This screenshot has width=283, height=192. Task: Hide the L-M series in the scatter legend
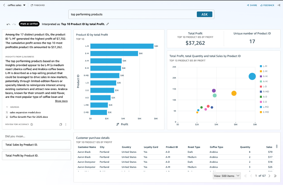(x=263, y=66)
